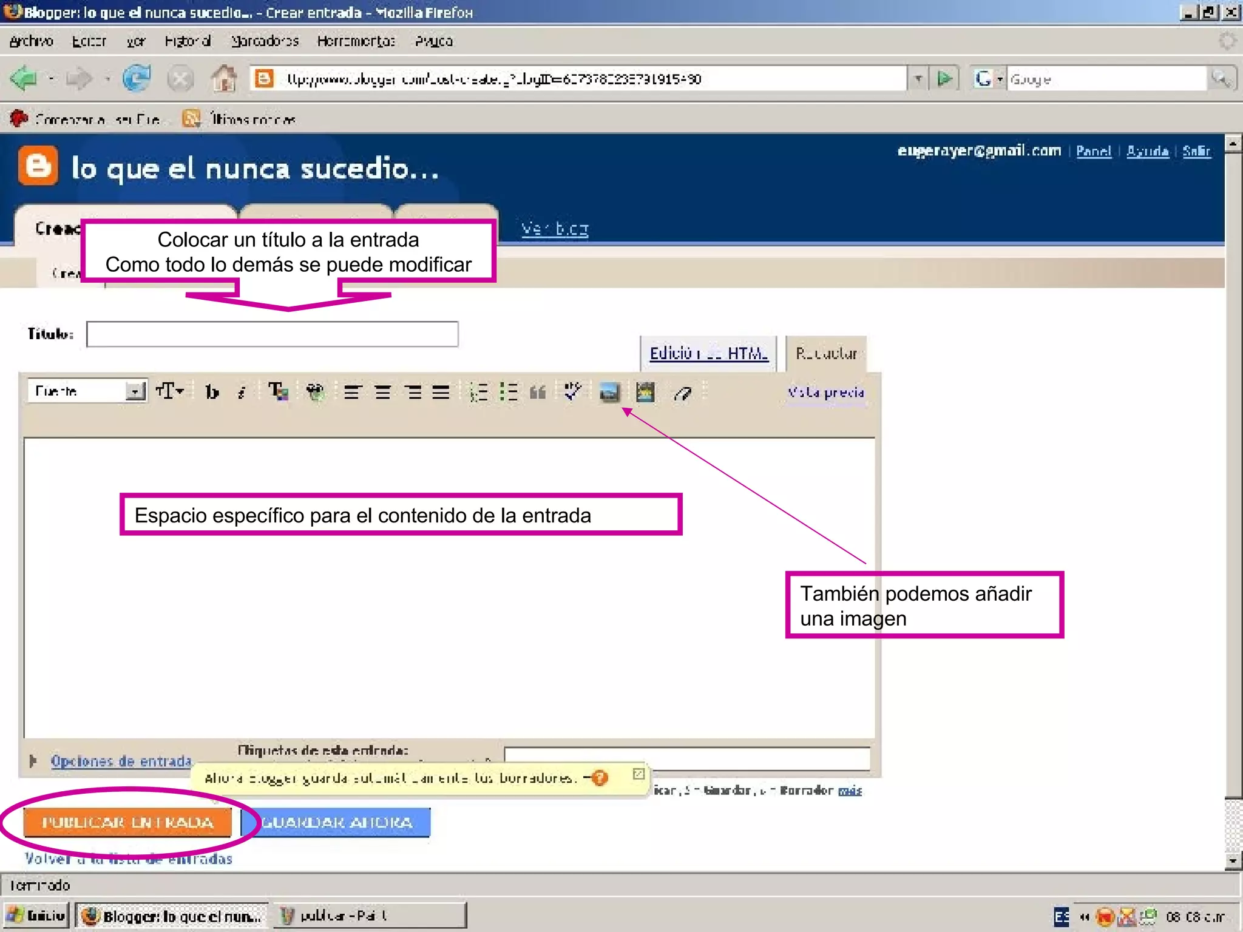Open the Vista previa link
The image size is (1243, 932).
825,392
